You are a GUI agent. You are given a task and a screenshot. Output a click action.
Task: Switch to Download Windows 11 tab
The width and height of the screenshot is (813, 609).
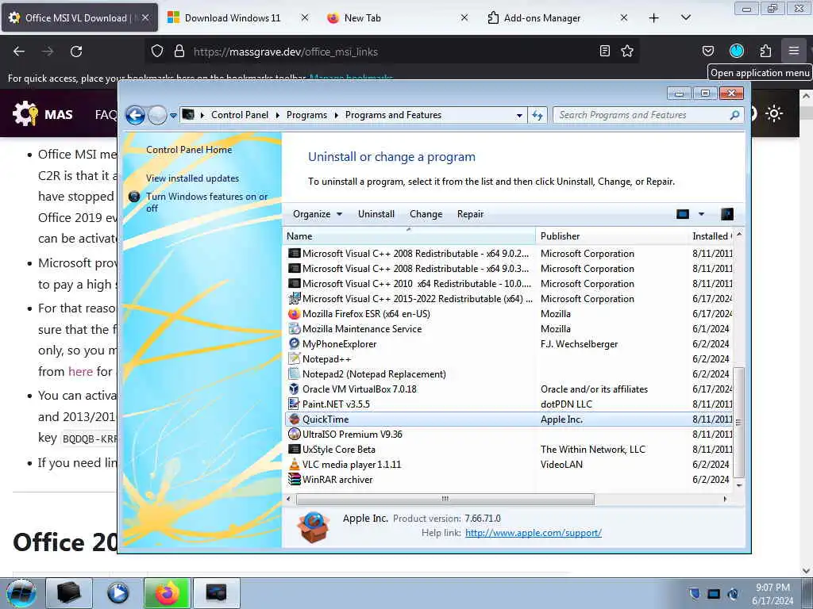tap(233, 18)
